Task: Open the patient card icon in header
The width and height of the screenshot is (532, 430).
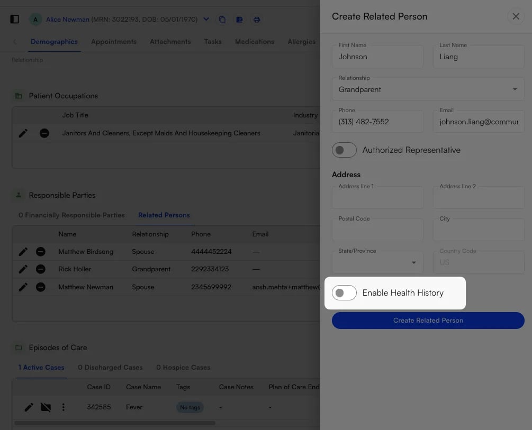Action: 240,20
